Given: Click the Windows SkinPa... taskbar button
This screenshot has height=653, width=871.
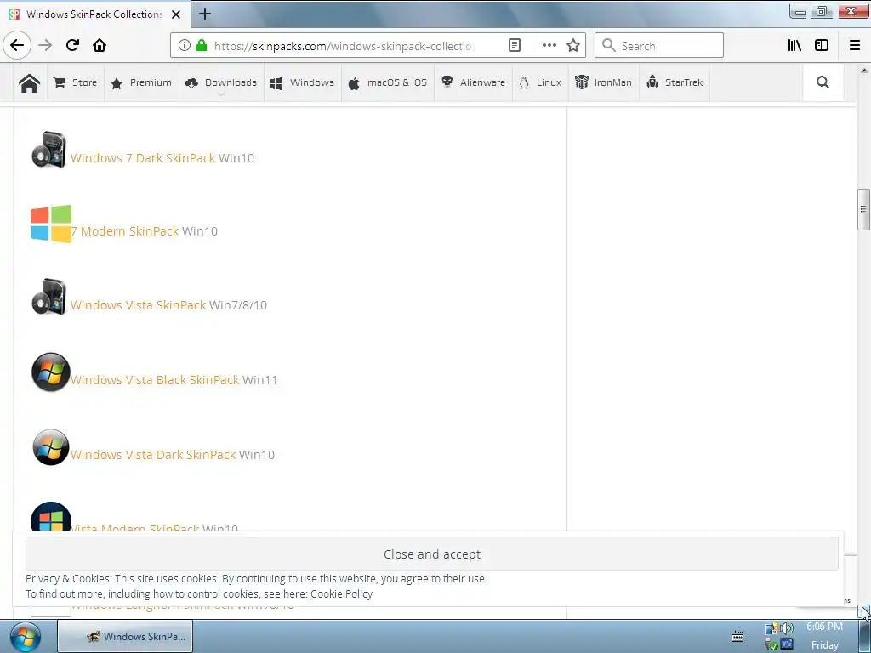Looking at the screenshot, I should click(126, 636).
